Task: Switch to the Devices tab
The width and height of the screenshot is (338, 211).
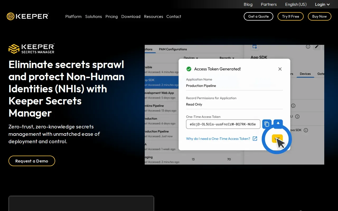Action: [305, 74]
